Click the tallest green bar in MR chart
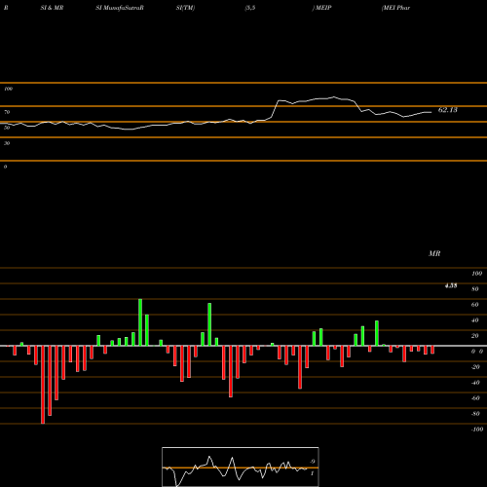Screen dimensions: 487x487 [140, 322]
